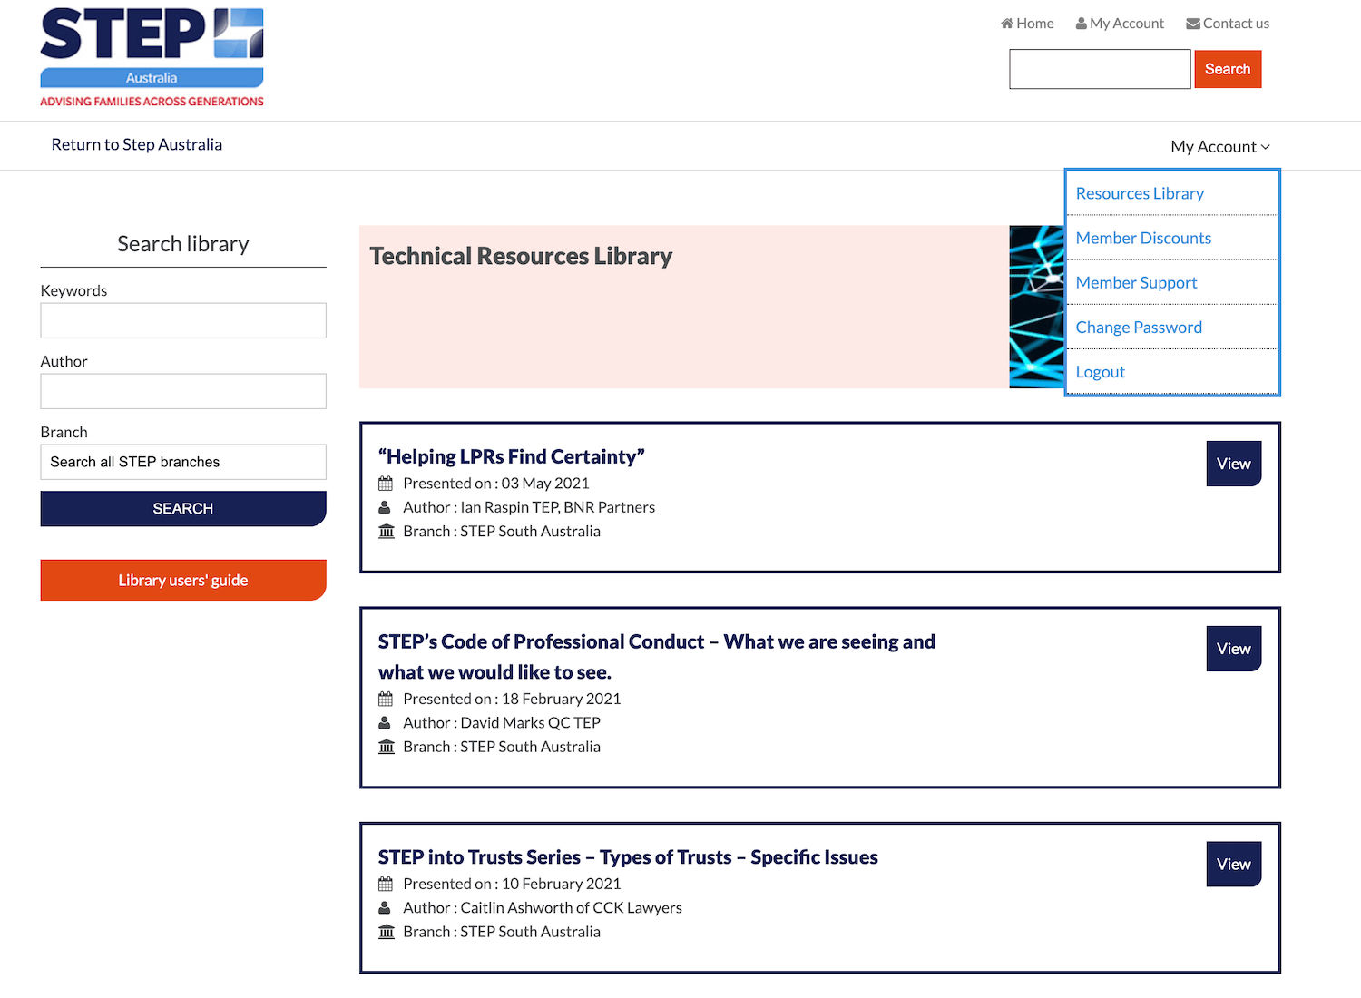1361x998 pixels.
Task: Click the orange Search button
Action: [1228, 69]
